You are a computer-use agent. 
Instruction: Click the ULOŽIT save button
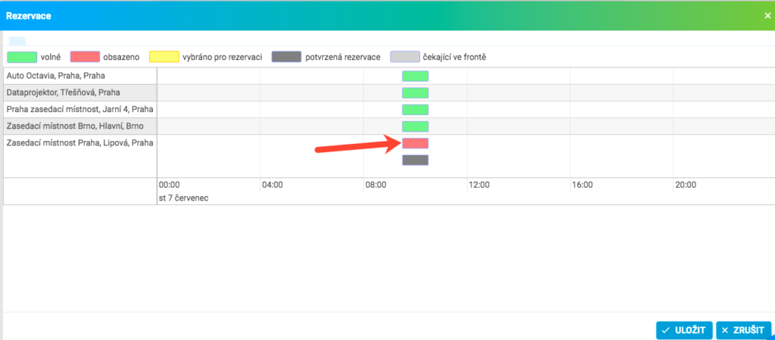pos(684,330)
